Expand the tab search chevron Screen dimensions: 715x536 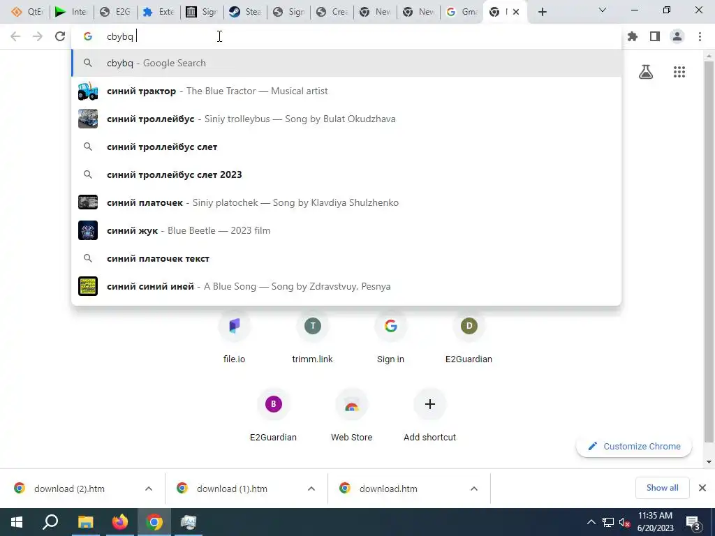point(603,10)
